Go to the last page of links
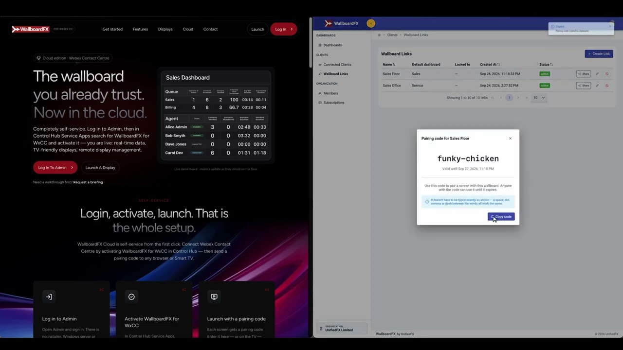623x350 pixels. coord(526,98)
